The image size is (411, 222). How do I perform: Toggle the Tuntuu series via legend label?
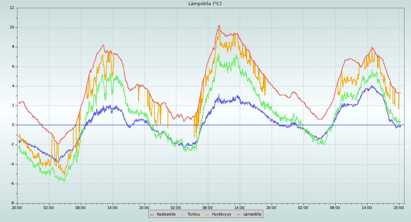(194, 214)
